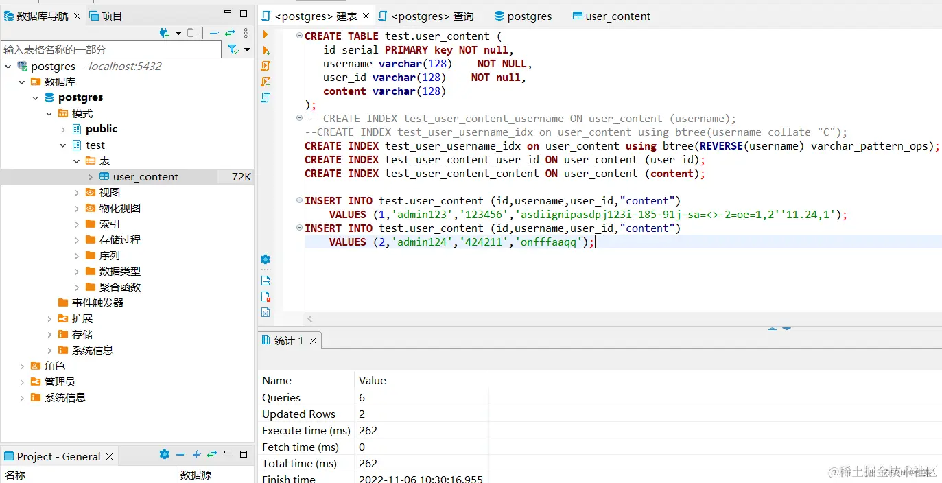Click the new connection plug icon
This screenshot has width=942, height=483.
(164, 33)
